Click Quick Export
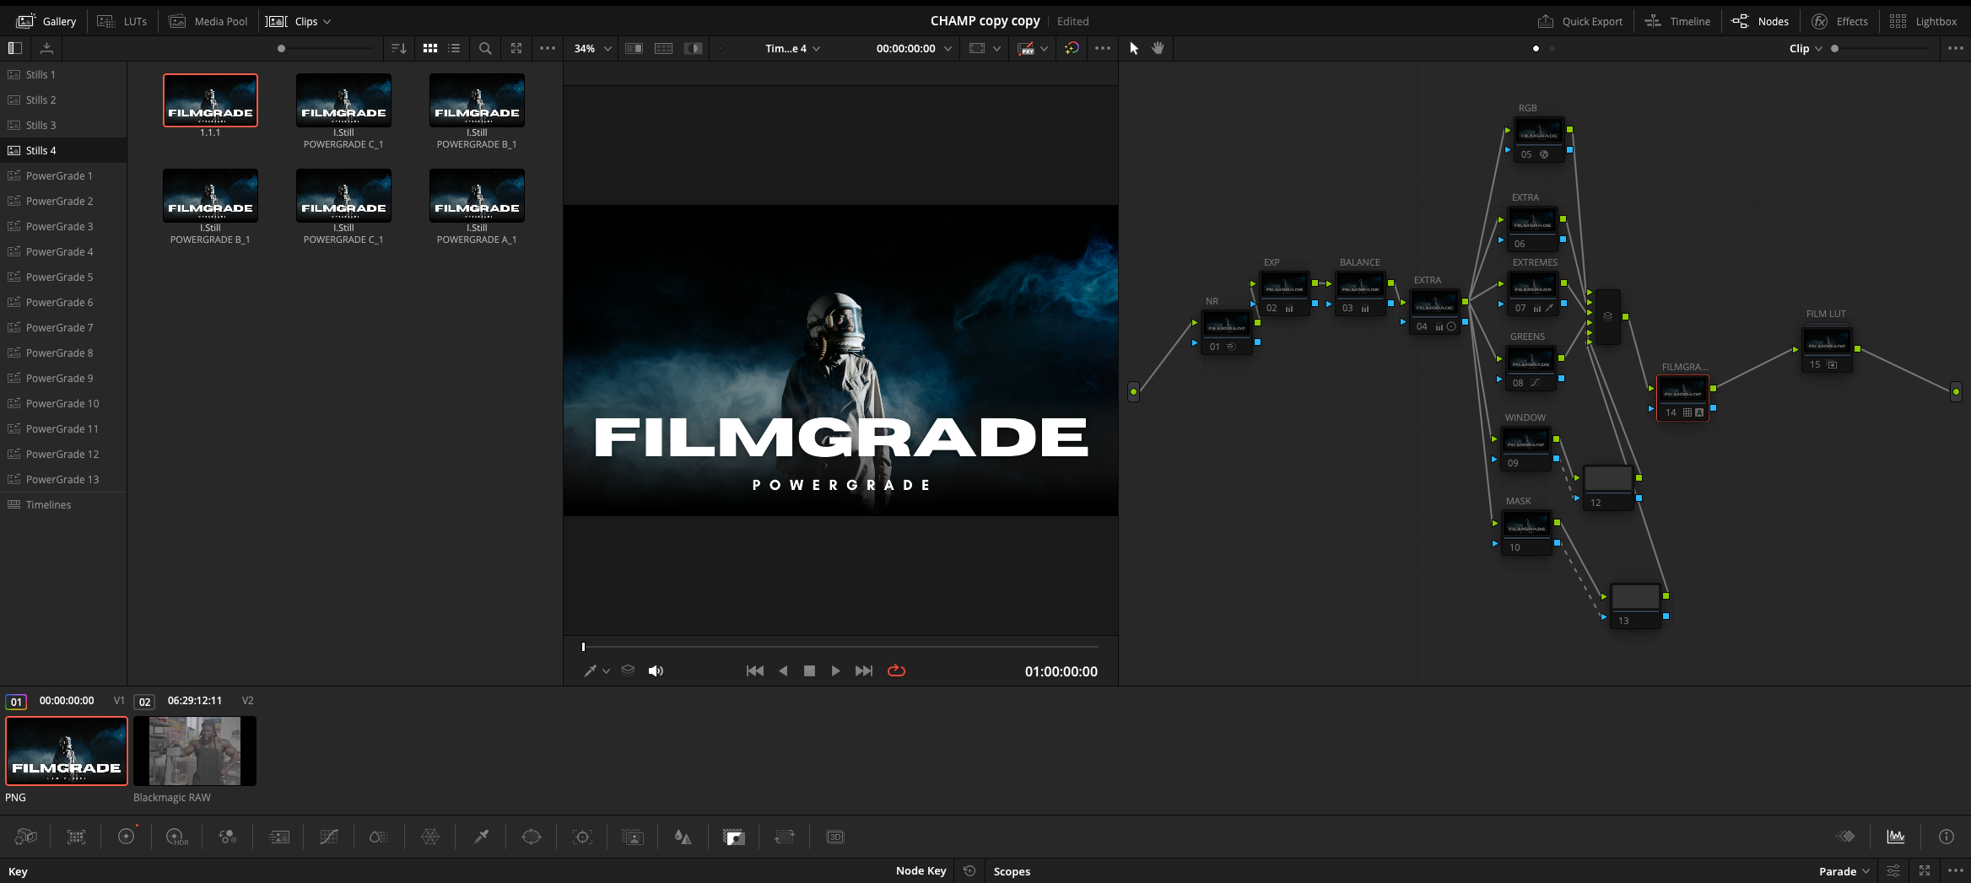 point(1580,21)
